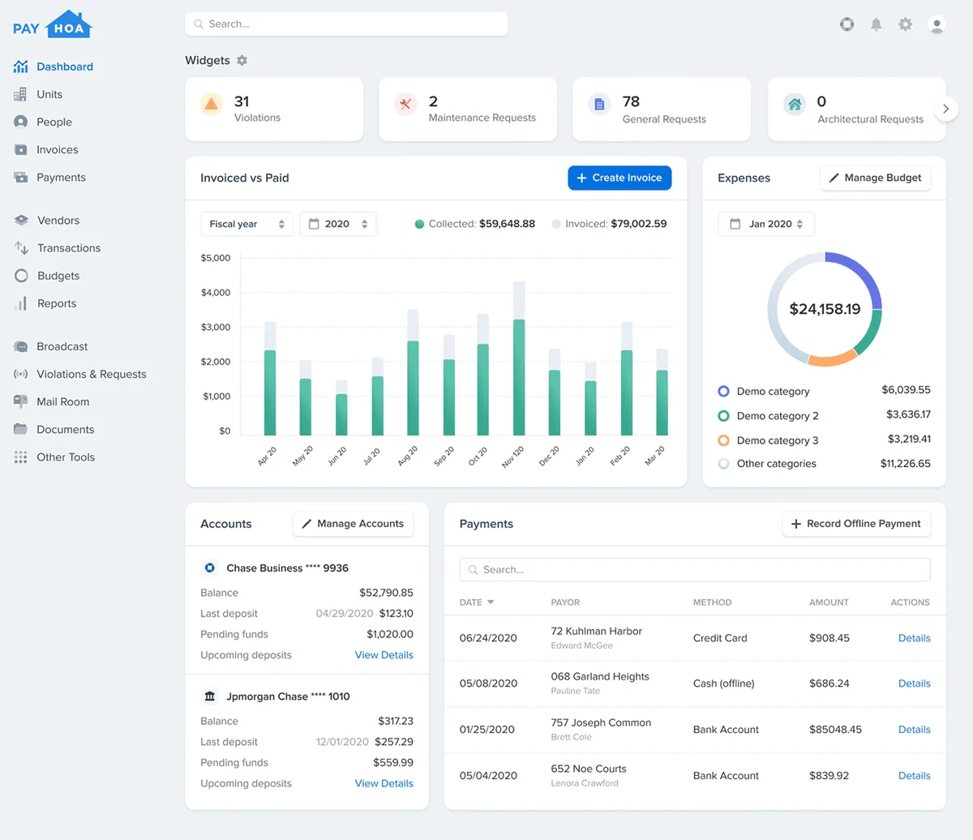Click the Units building icon

pyautogui.click(x=20, y=94)
